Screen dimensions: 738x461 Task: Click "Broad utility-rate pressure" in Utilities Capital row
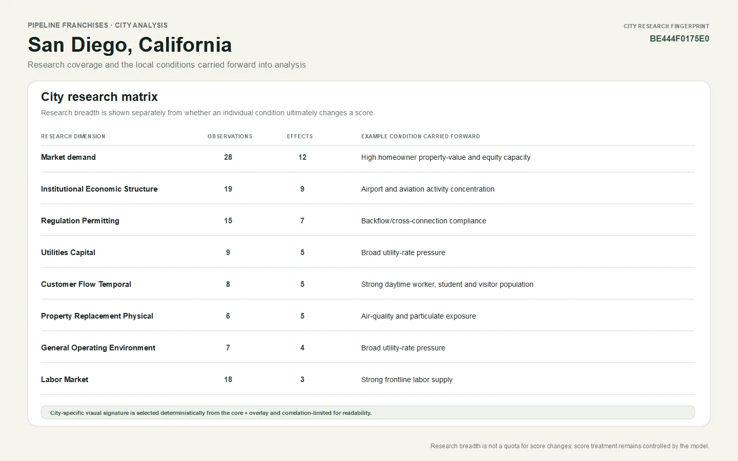click(x=403, y=253)
